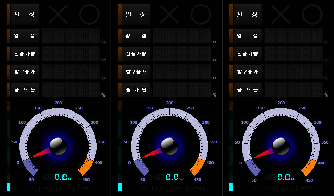This screenshot has height=196, width=334.
Task: Toggle the 영점 indicator below the left gauge
Action: tap(33, 189)
